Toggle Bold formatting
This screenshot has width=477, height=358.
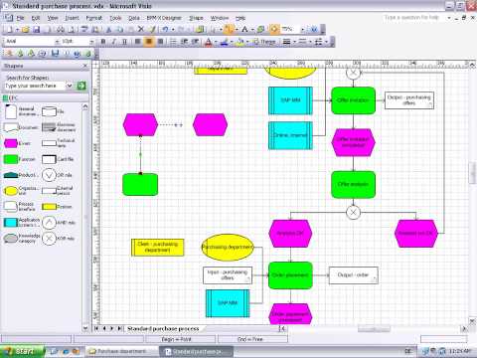[103, 42]
